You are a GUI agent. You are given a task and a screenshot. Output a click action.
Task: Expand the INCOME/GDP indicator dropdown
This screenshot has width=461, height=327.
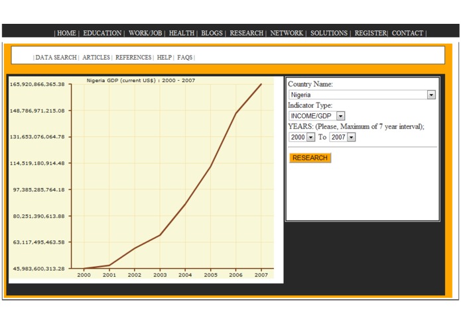pyautogui.click(x=340, y=116)
